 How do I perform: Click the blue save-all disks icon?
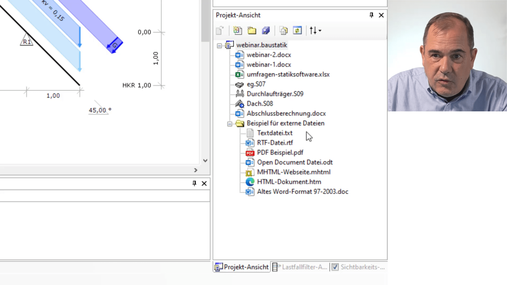[266, 30]
